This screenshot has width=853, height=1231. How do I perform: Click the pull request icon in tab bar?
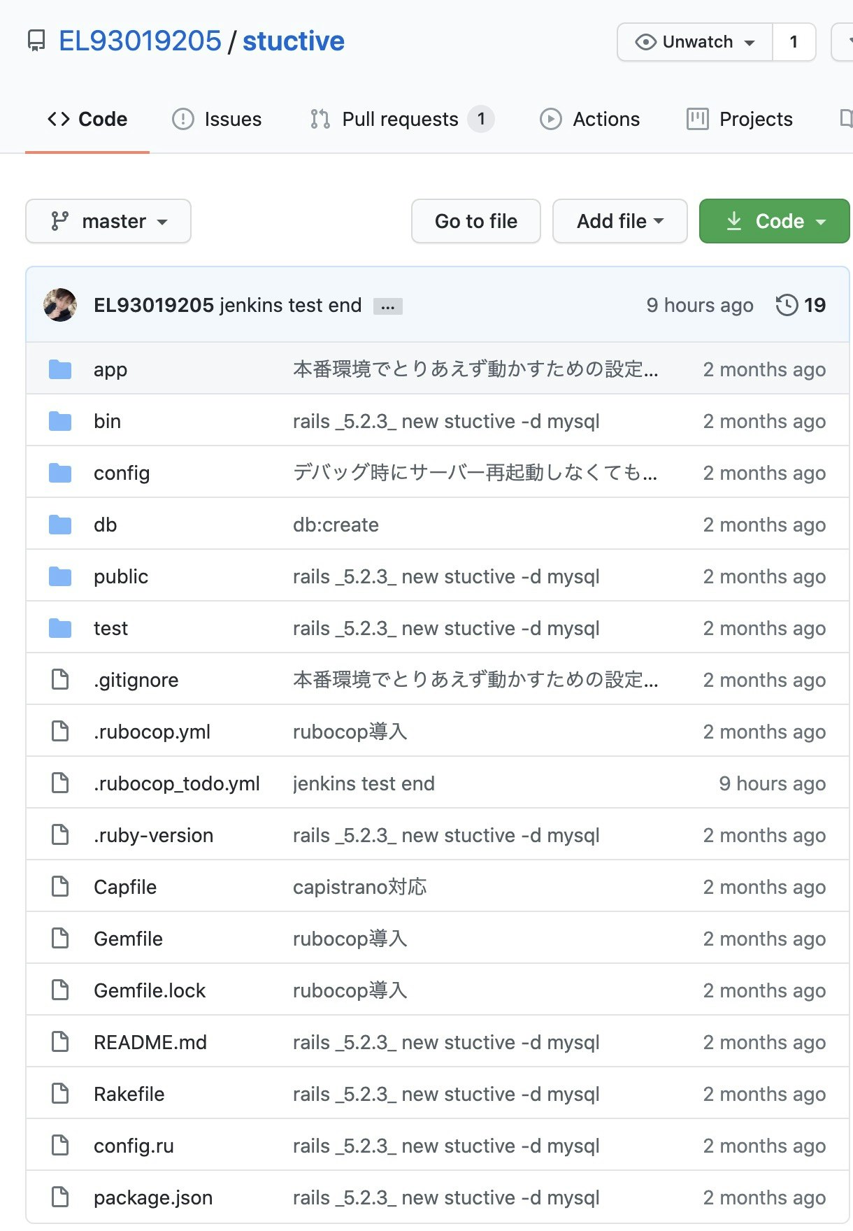[320, 119]
